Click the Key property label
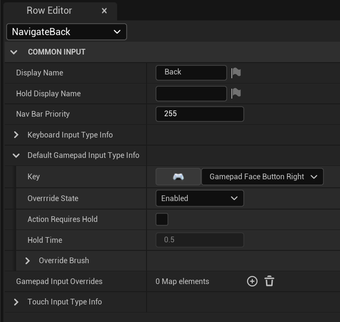The width and height of the screenshot is (340, 322). [34, 176]
